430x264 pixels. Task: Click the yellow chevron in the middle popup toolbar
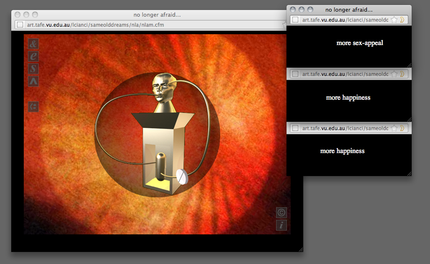click(402, 74)
